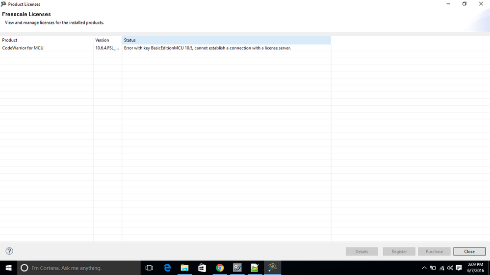Open the Action Center notifications icon

click(x=459, y=268)
